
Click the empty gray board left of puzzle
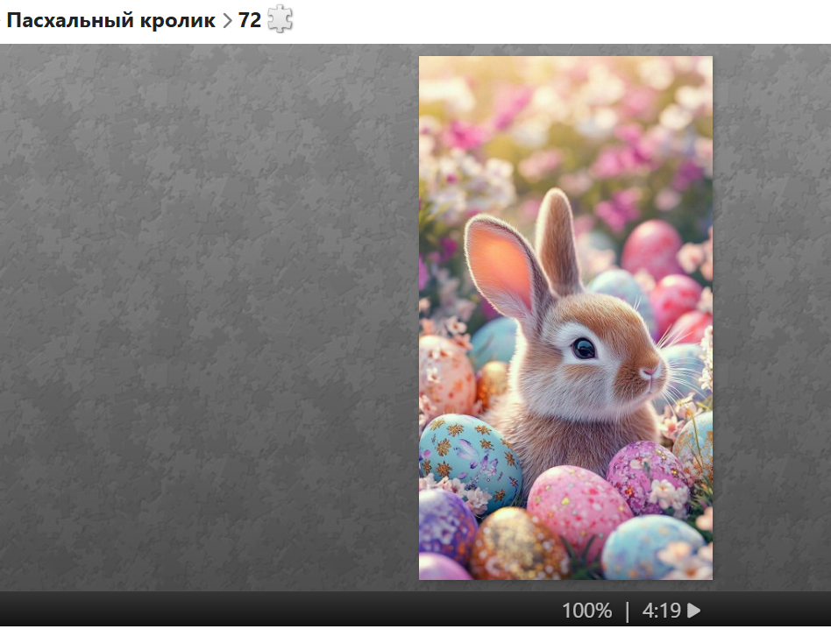(x=210, y=315)
